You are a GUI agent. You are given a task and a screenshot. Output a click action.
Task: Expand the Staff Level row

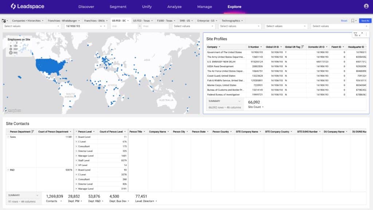click(x=76, y=160)
